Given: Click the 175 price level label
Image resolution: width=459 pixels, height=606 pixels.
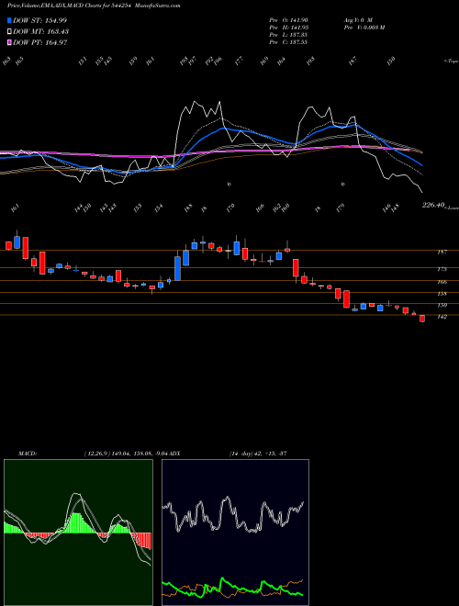Looking at the screenshot, I should [442, 269].
